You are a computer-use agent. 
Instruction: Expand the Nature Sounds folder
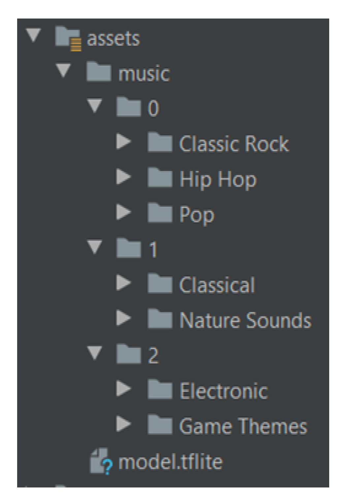coord(124,318)
